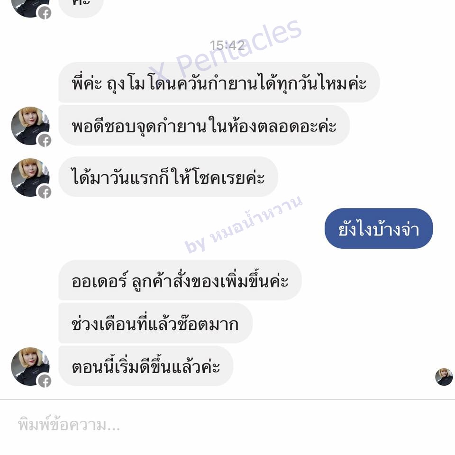
Task: Tap the Facebook badge on the top avatar
Action: (45, 13)
